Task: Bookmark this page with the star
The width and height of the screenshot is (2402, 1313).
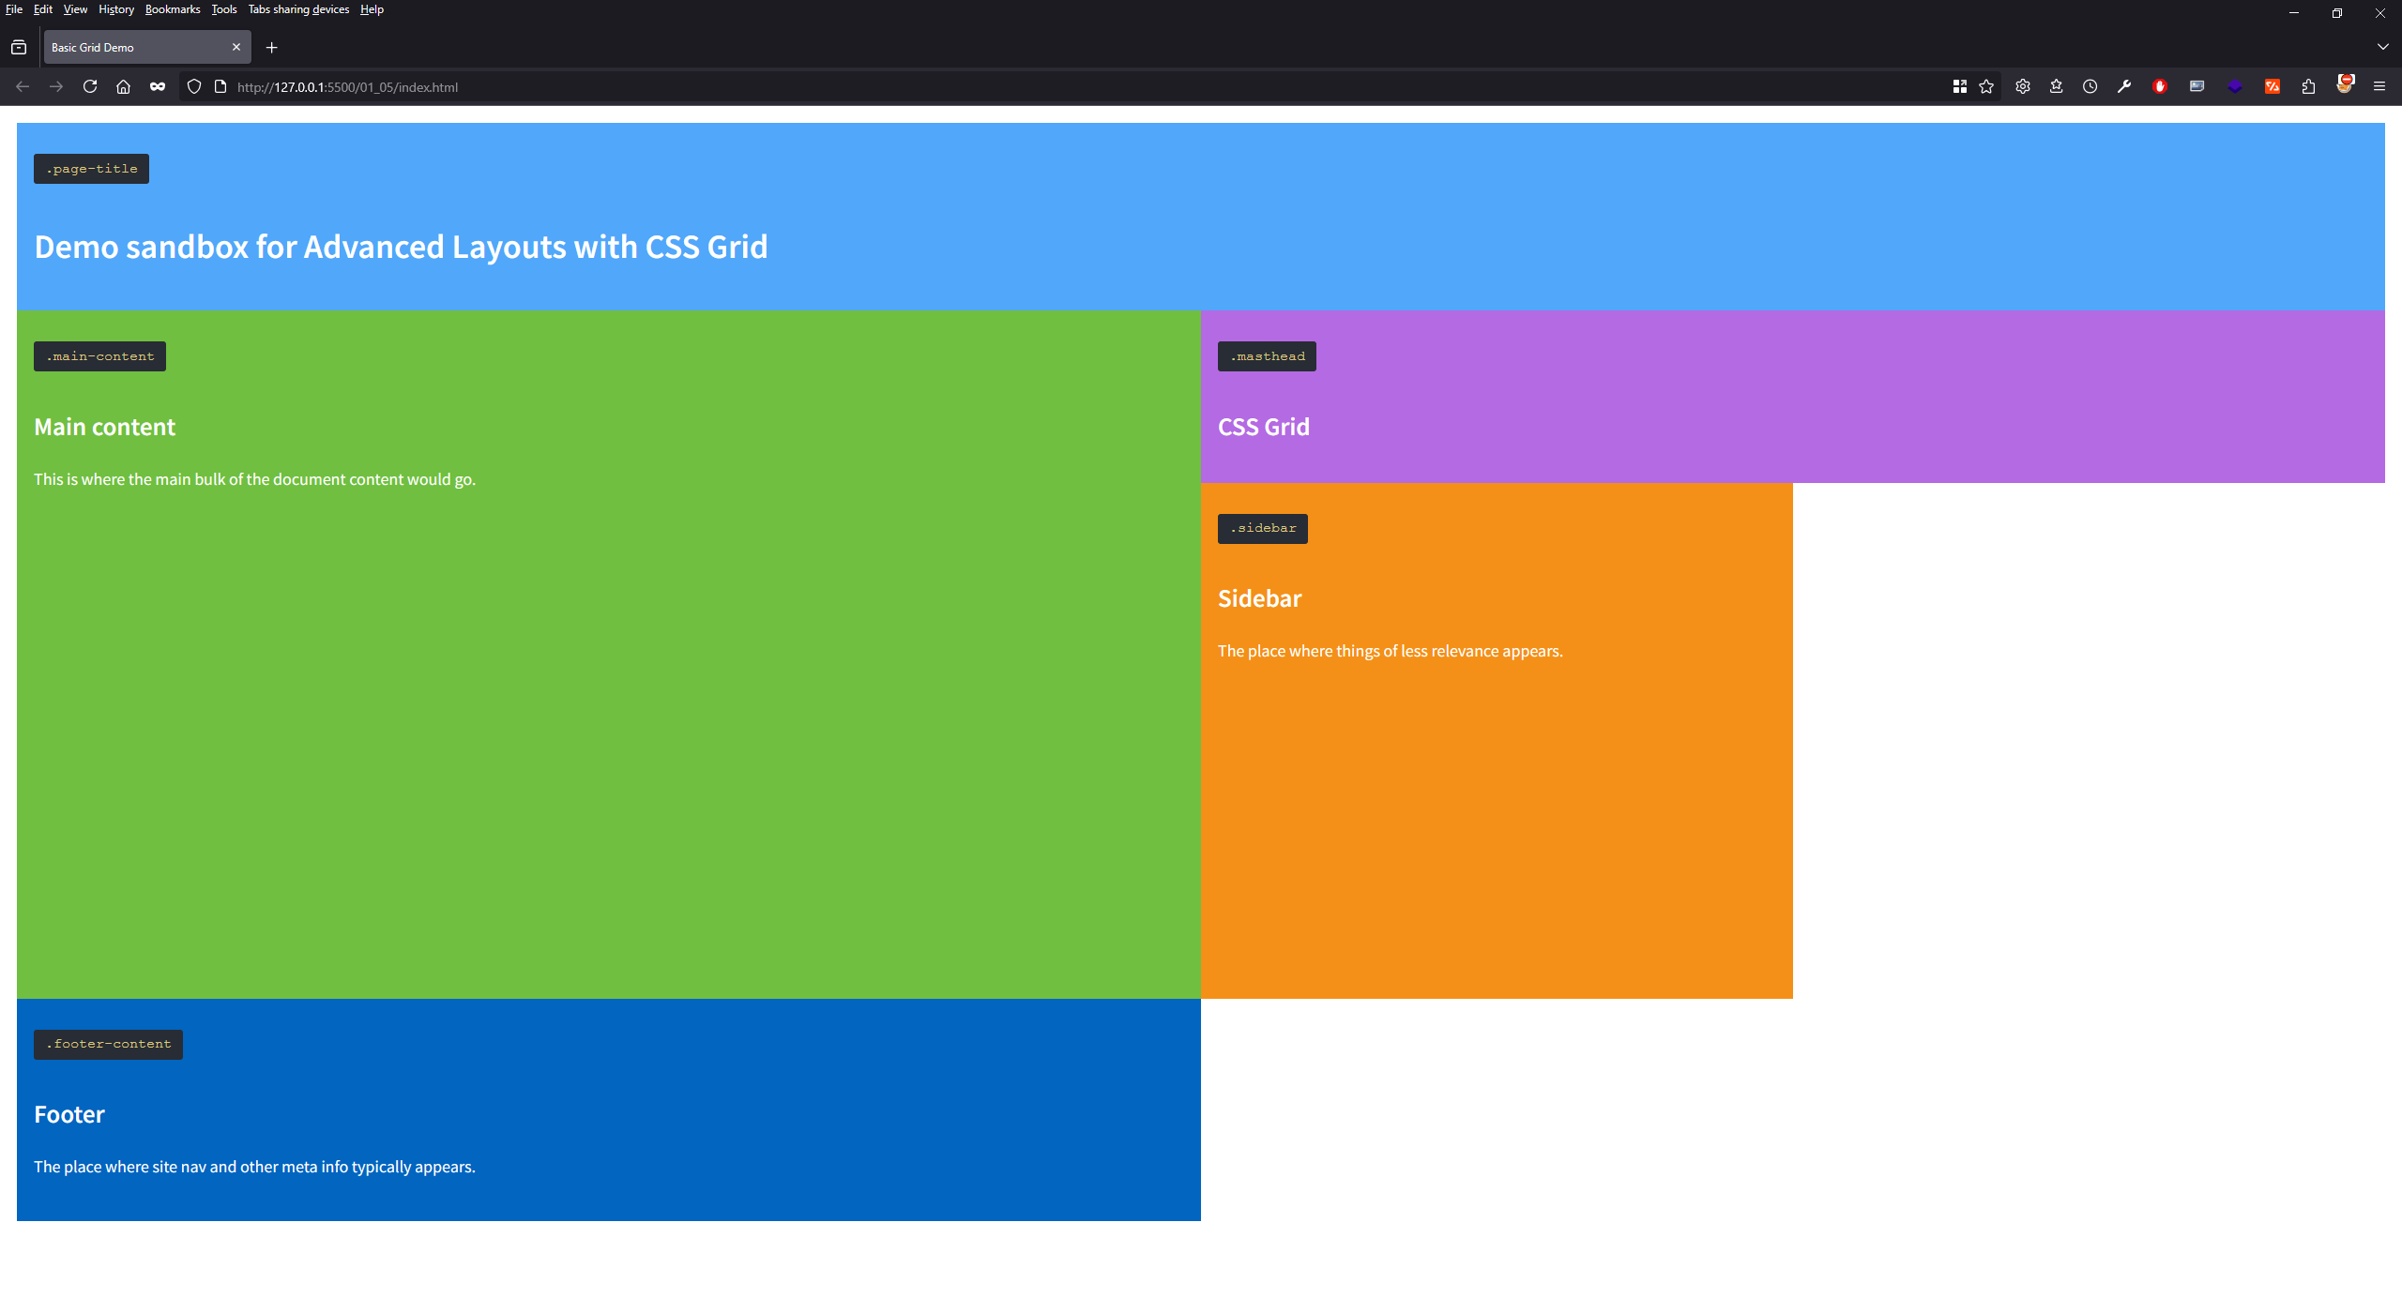Action: coord(1986,86)
